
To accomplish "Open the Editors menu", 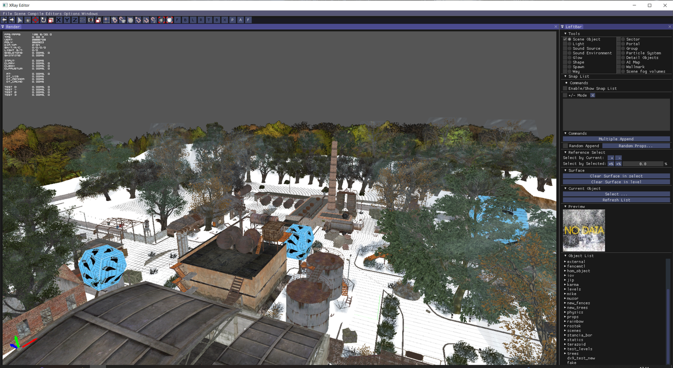I will point(54,14).
